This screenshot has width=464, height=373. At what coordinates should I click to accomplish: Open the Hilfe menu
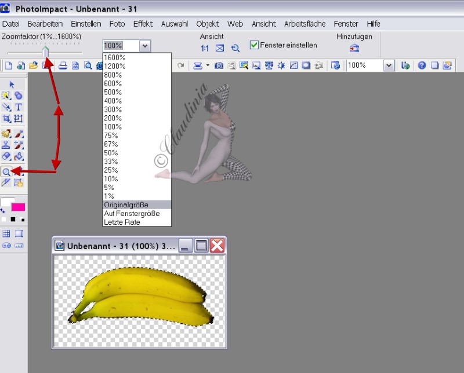pos(374,24)
